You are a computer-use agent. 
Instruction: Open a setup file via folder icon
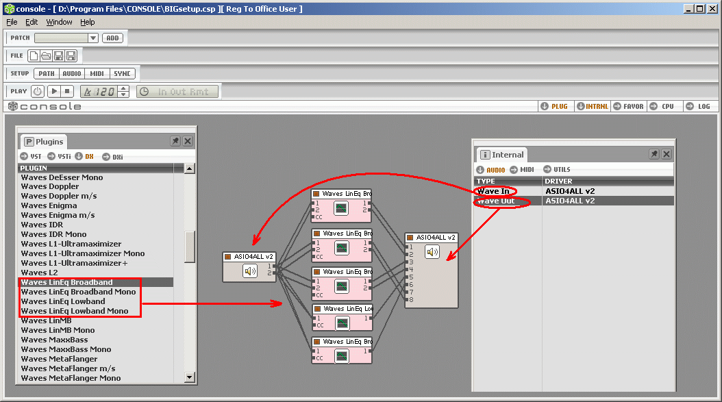tap(46, 55)
